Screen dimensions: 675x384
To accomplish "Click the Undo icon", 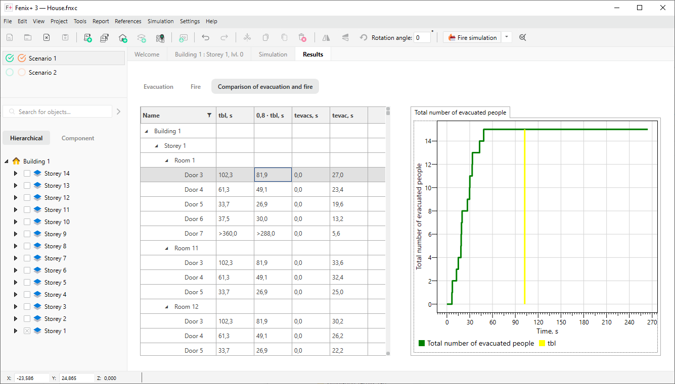I will (206, 37).
